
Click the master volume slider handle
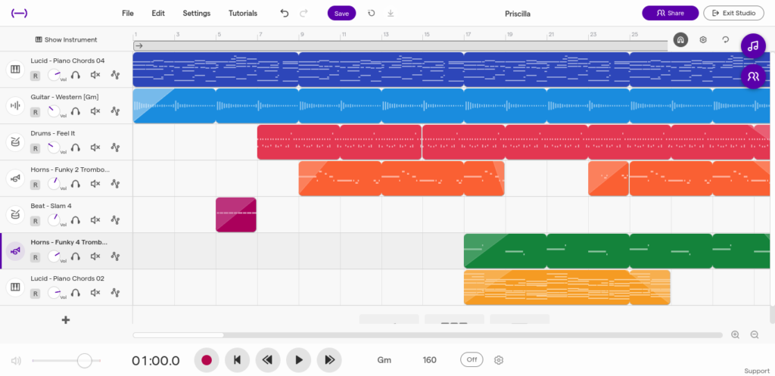[84, 361]
